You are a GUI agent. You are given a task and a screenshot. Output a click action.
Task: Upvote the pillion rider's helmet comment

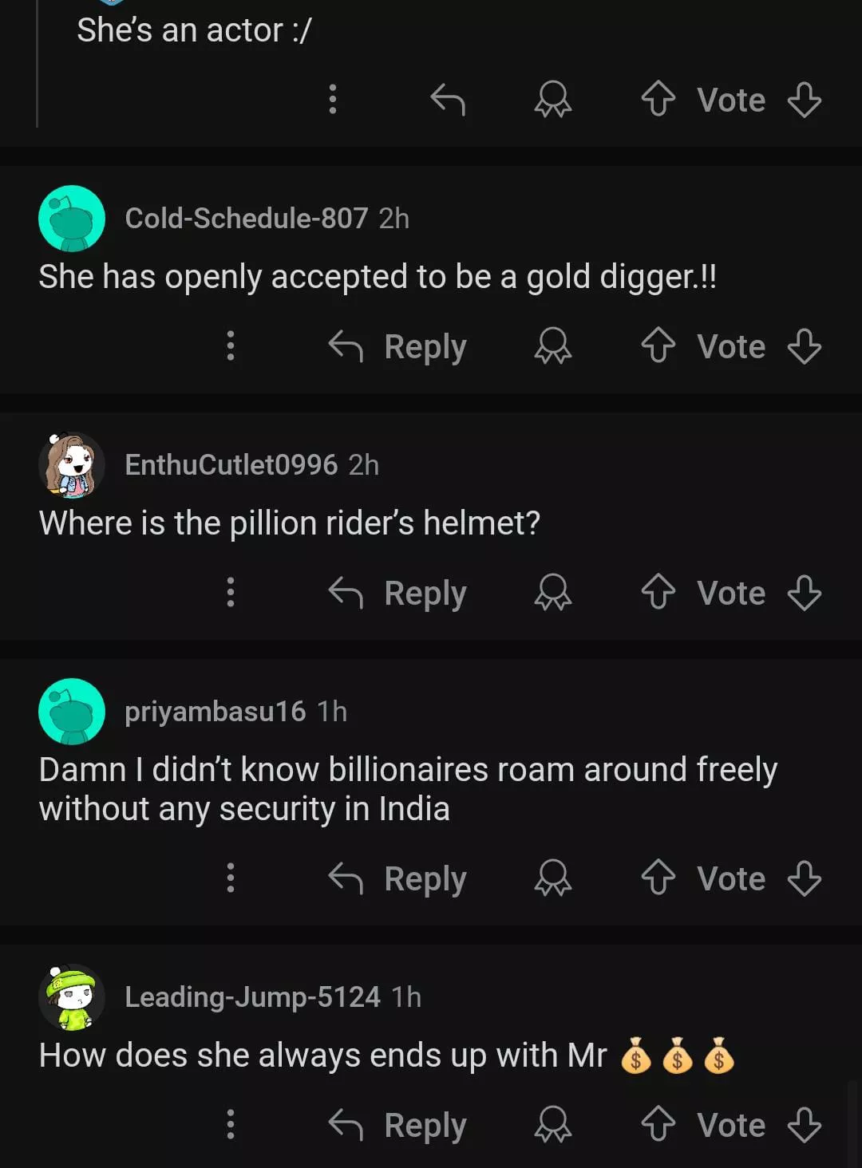pyautogui.click(x=658, y=593)
